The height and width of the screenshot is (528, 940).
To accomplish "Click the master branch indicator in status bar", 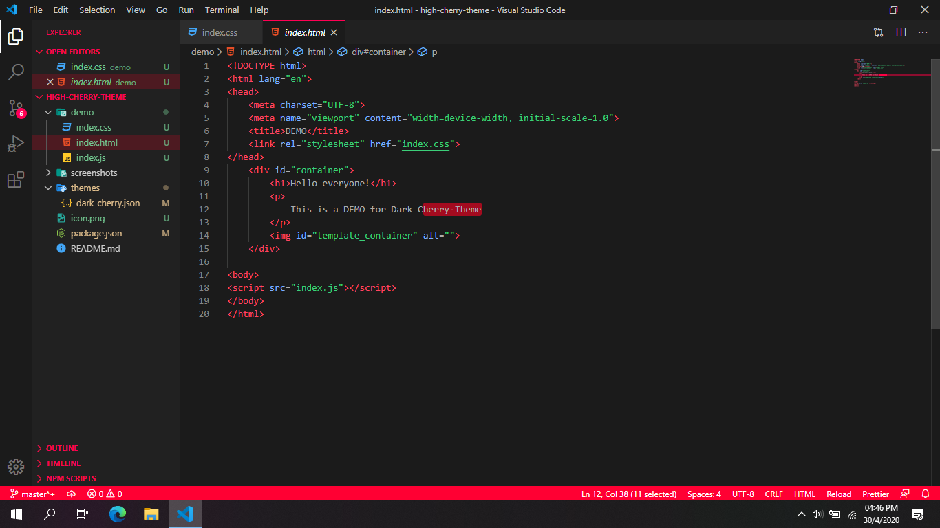I will click(x=32, y=494).
